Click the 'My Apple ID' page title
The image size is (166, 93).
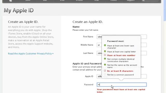point(19,10)
